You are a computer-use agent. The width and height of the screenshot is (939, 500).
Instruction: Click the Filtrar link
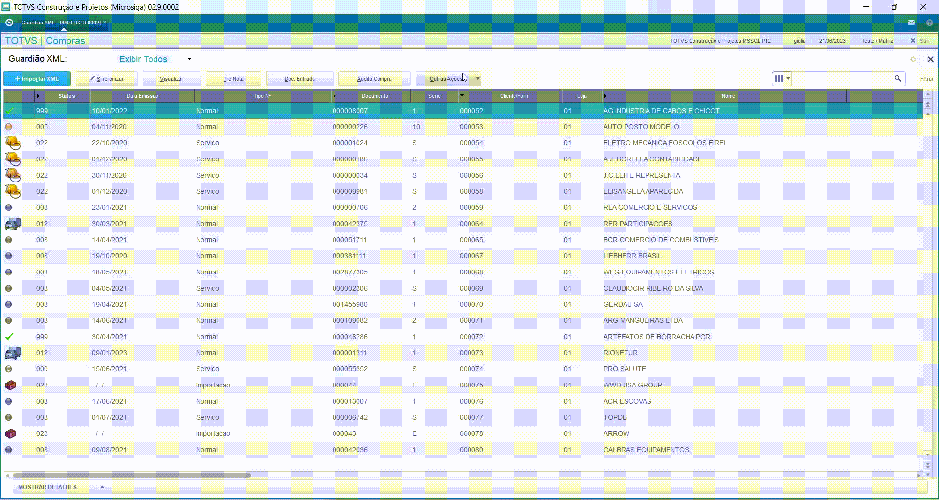click(x=927, y=79)
